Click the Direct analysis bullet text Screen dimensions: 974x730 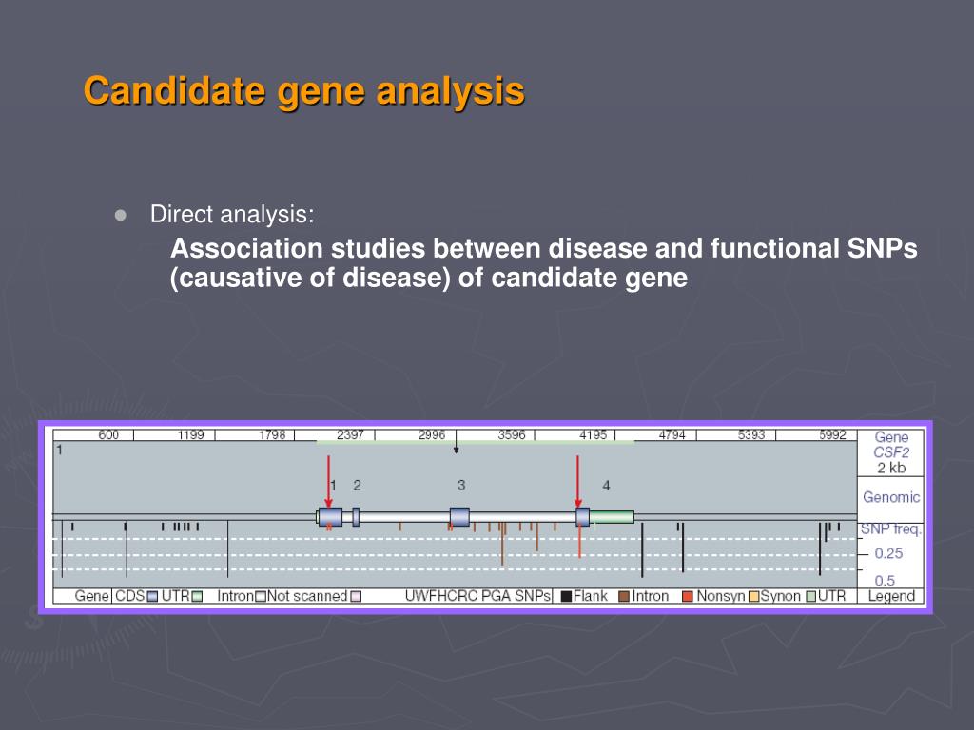point(232,214)
